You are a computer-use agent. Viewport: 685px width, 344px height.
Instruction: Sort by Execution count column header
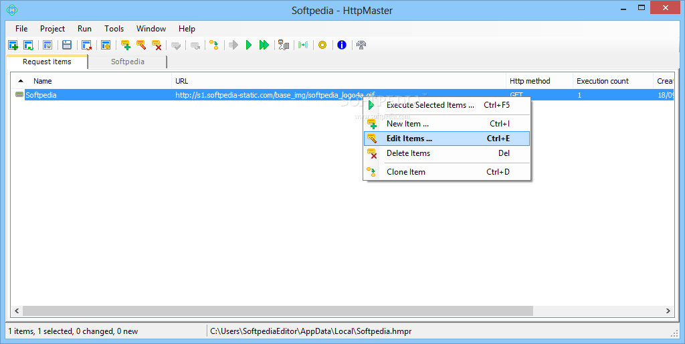603,81
